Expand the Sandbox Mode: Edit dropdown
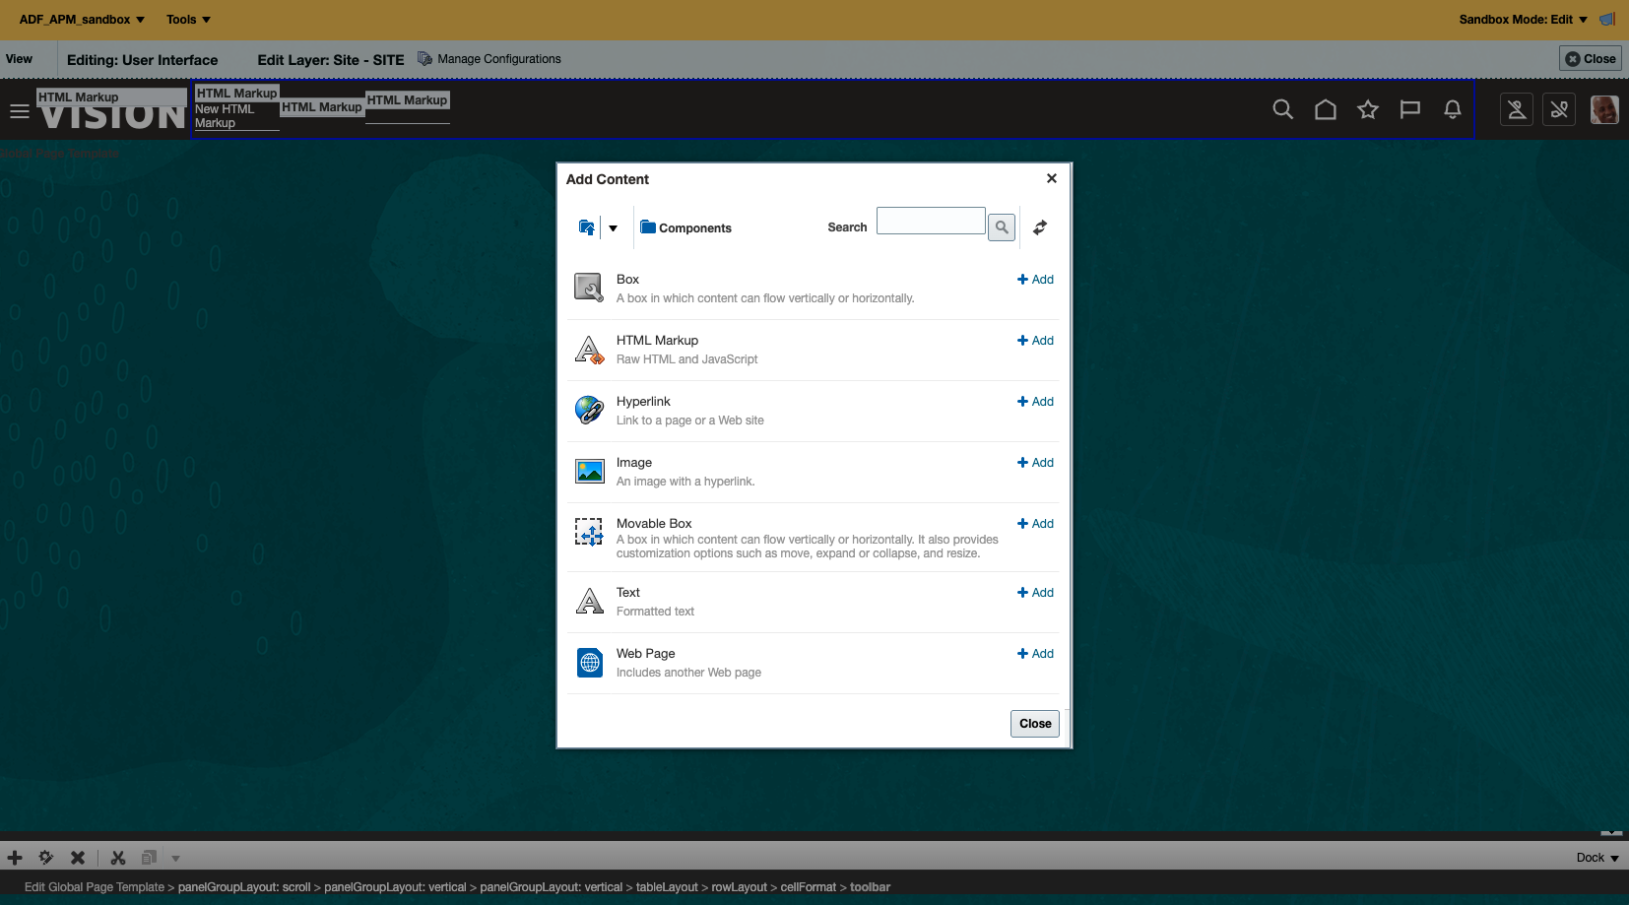 coord(1523,19)
